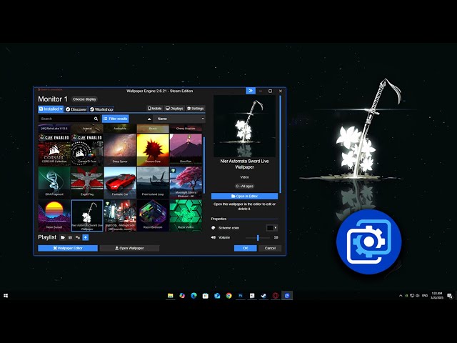
Task: Click the 'G - All ages' rating label
Action: pyautogui.click(x=244, y=186)
